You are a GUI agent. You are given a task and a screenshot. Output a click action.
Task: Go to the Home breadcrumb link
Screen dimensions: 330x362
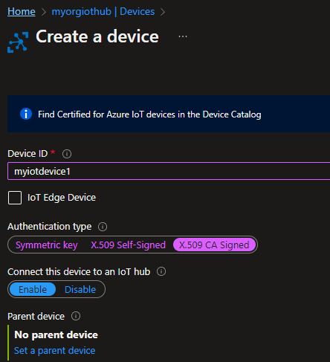coord(22,12)
